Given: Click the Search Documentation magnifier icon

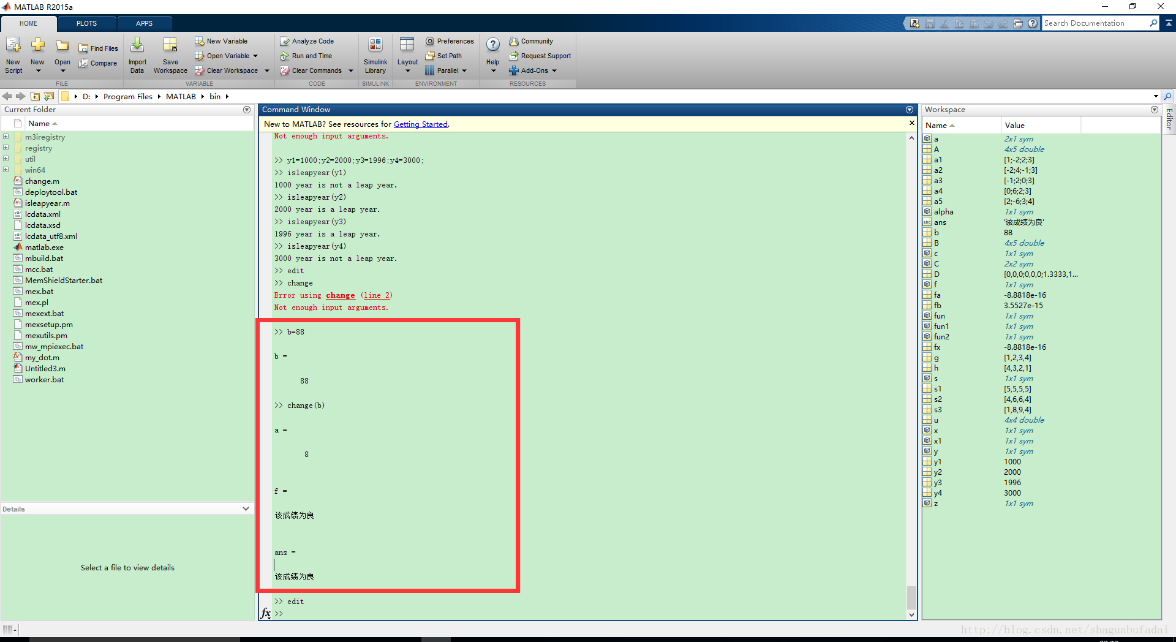Looking at the screenshot, I should point(1153,23).
